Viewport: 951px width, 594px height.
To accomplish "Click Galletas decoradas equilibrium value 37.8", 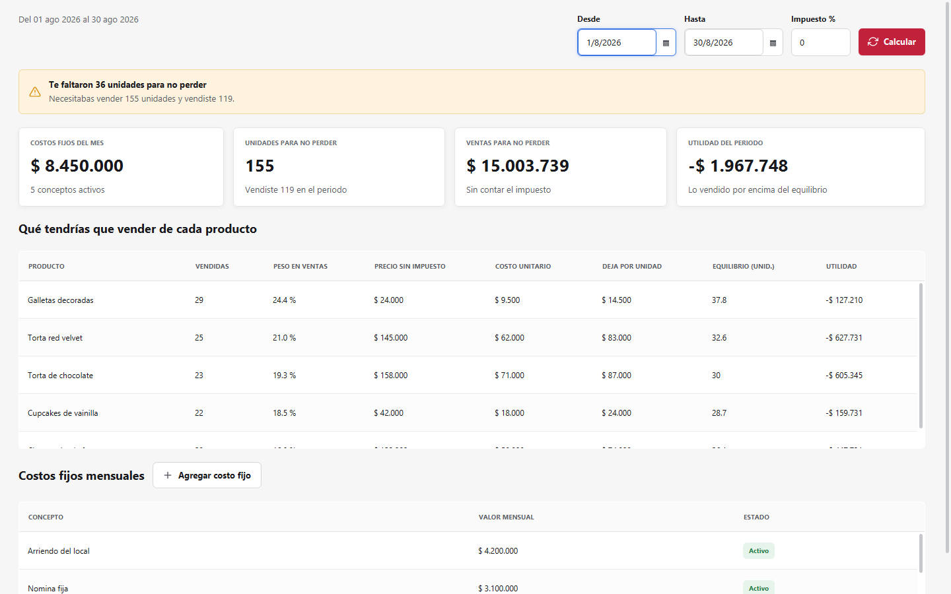I will pyautogui.click(x=719, y=300).
